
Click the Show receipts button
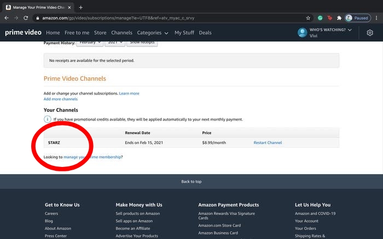pyautogui.click(x=142, y=43)
